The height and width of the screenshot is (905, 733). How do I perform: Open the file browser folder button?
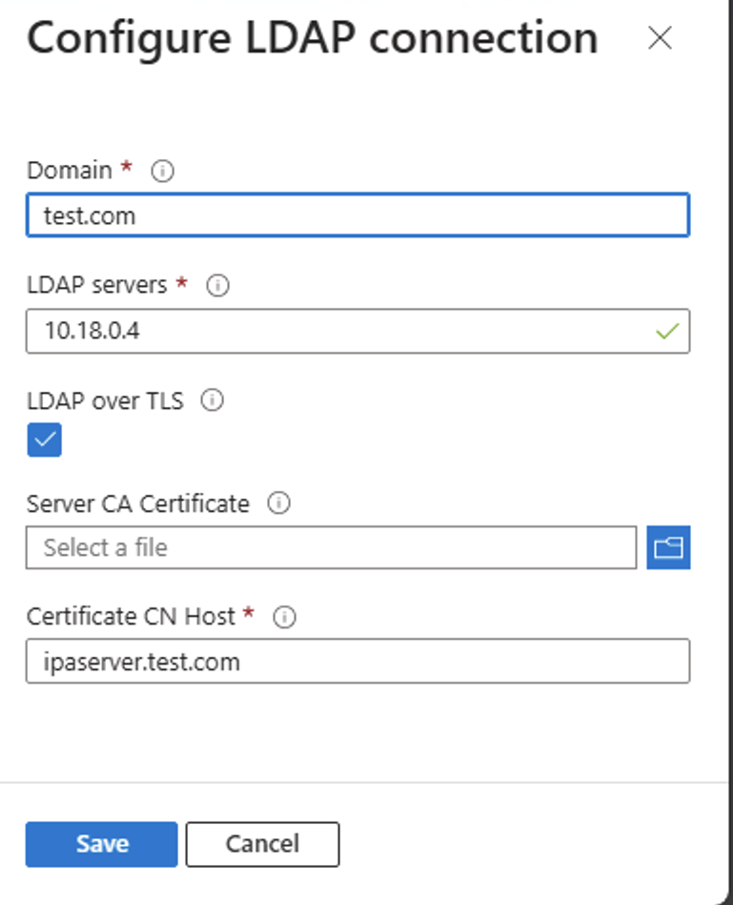[x=668, y=547]
